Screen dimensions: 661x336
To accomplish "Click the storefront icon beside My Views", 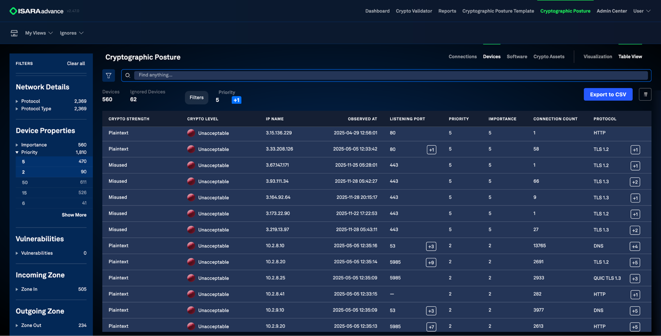I will 14,33.
